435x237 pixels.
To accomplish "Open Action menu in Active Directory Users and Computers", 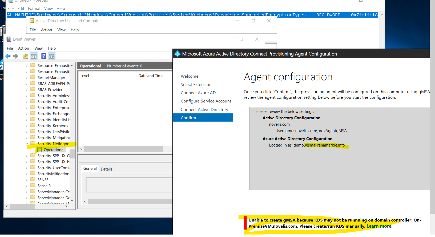I will pos(46,30).
